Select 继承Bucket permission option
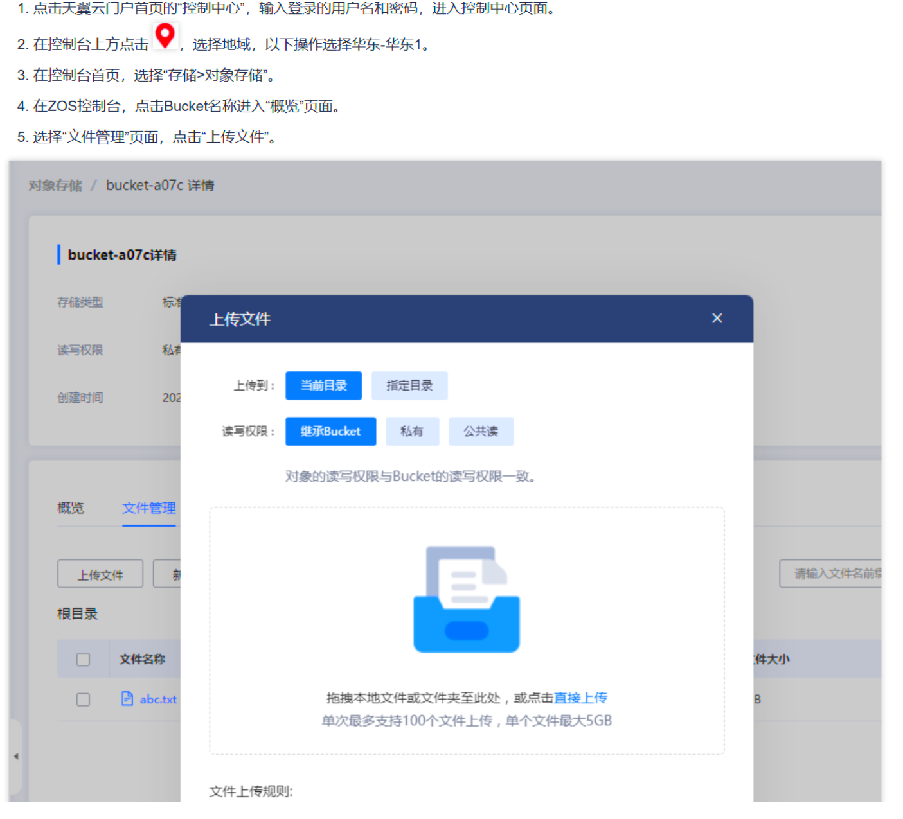The height and width of the screenshot is (819, 903). 330,431
